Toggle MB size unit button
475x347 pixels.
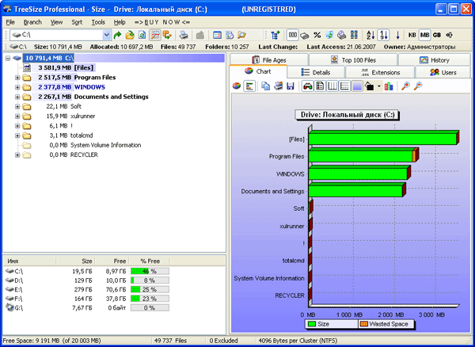424,35
